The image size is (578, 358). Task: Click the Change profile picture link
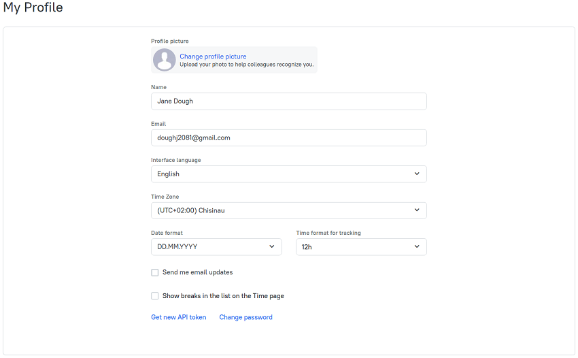[x=213, y=56]
